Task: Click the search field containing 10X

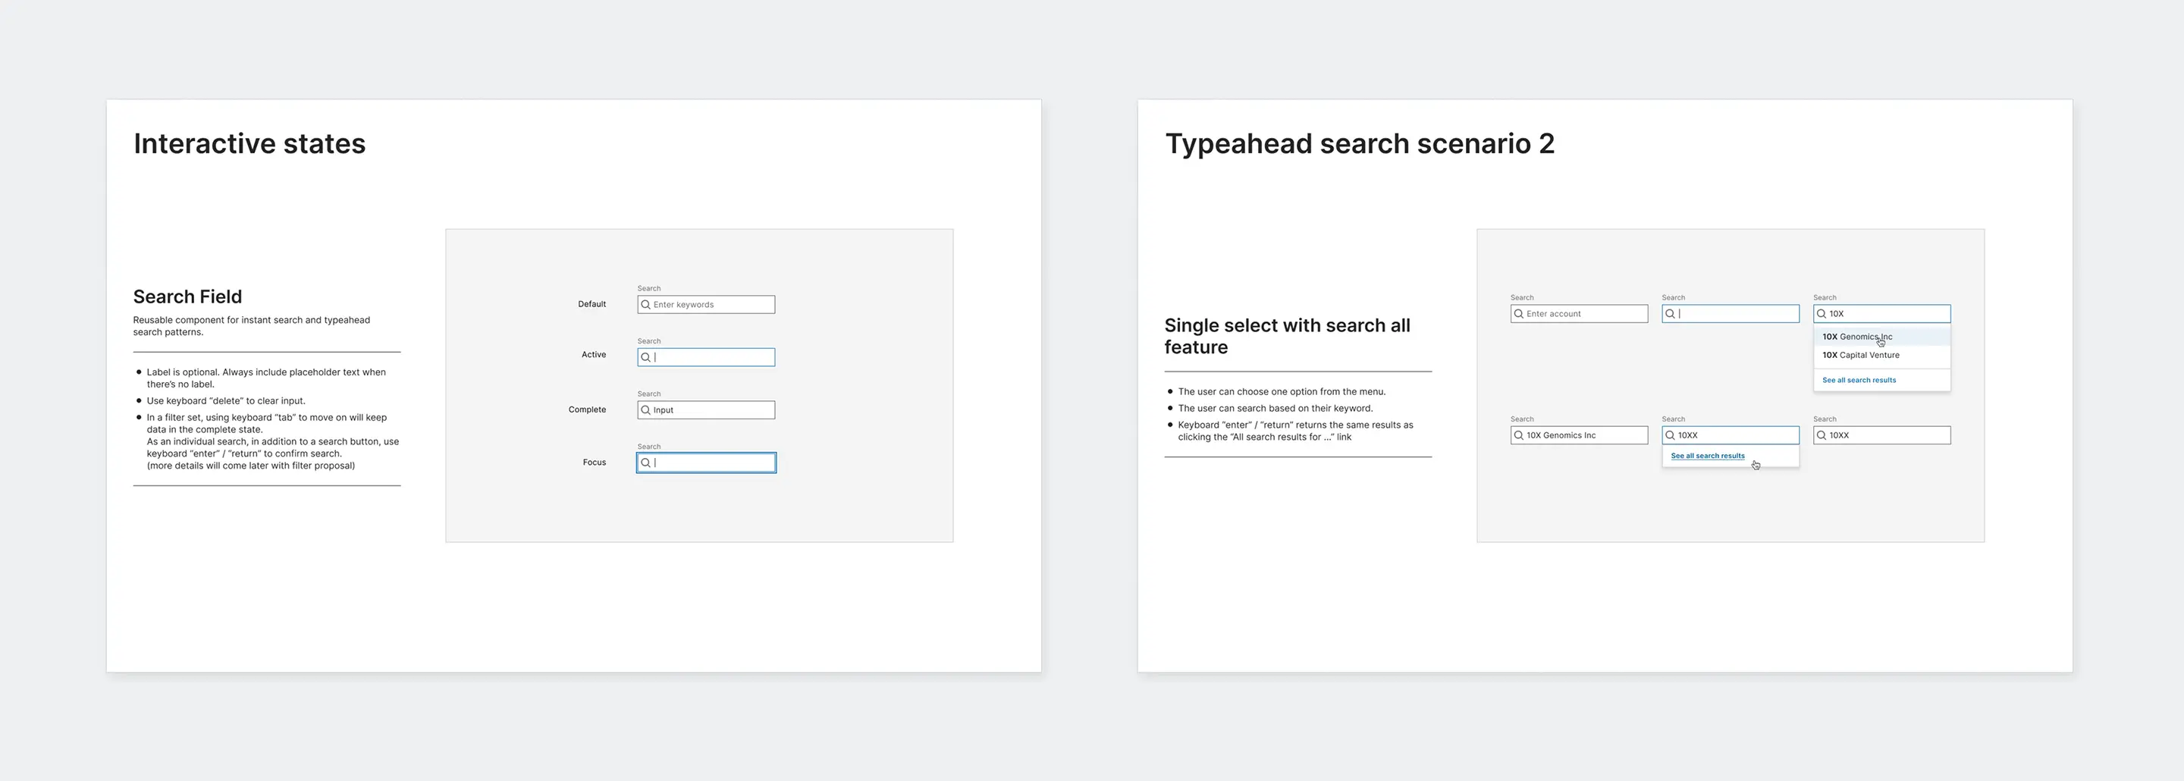Action: pyautogui.click(x=1882, y=314)
